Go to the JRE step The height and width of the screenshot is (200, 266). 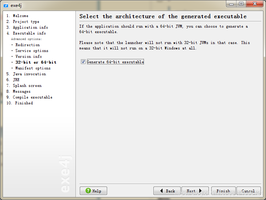tap(16, 80)
